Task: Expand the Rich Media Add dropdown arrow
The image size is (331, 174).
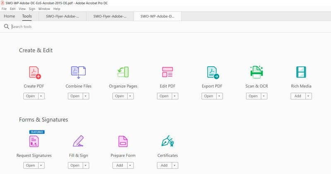Action: click(x=308, y=96)
